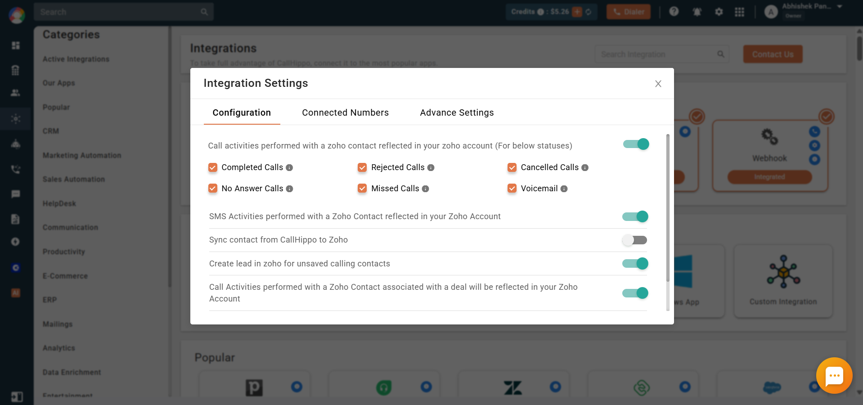Uncheck the Completed Calls checkbox

[213, 167]
